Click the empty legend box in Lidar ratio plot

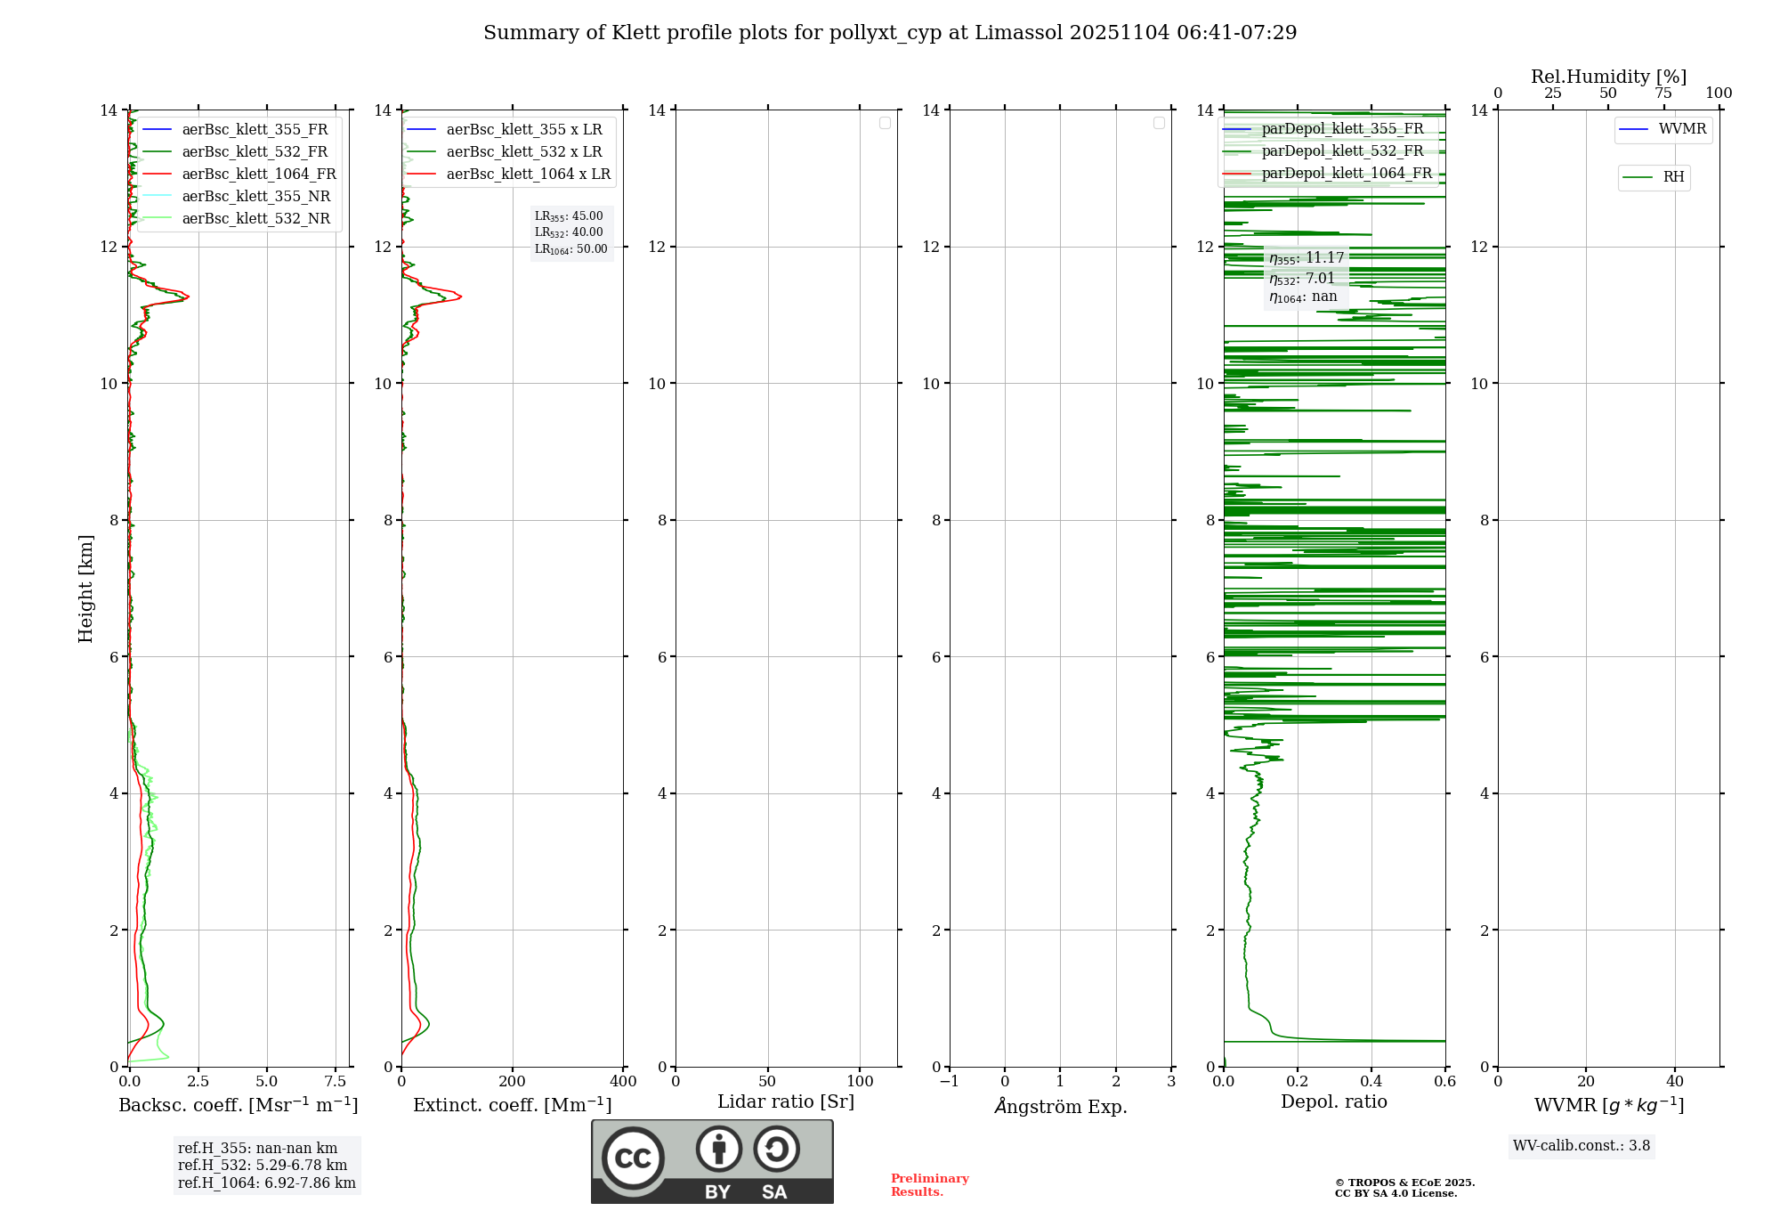(x=885, y=123)
